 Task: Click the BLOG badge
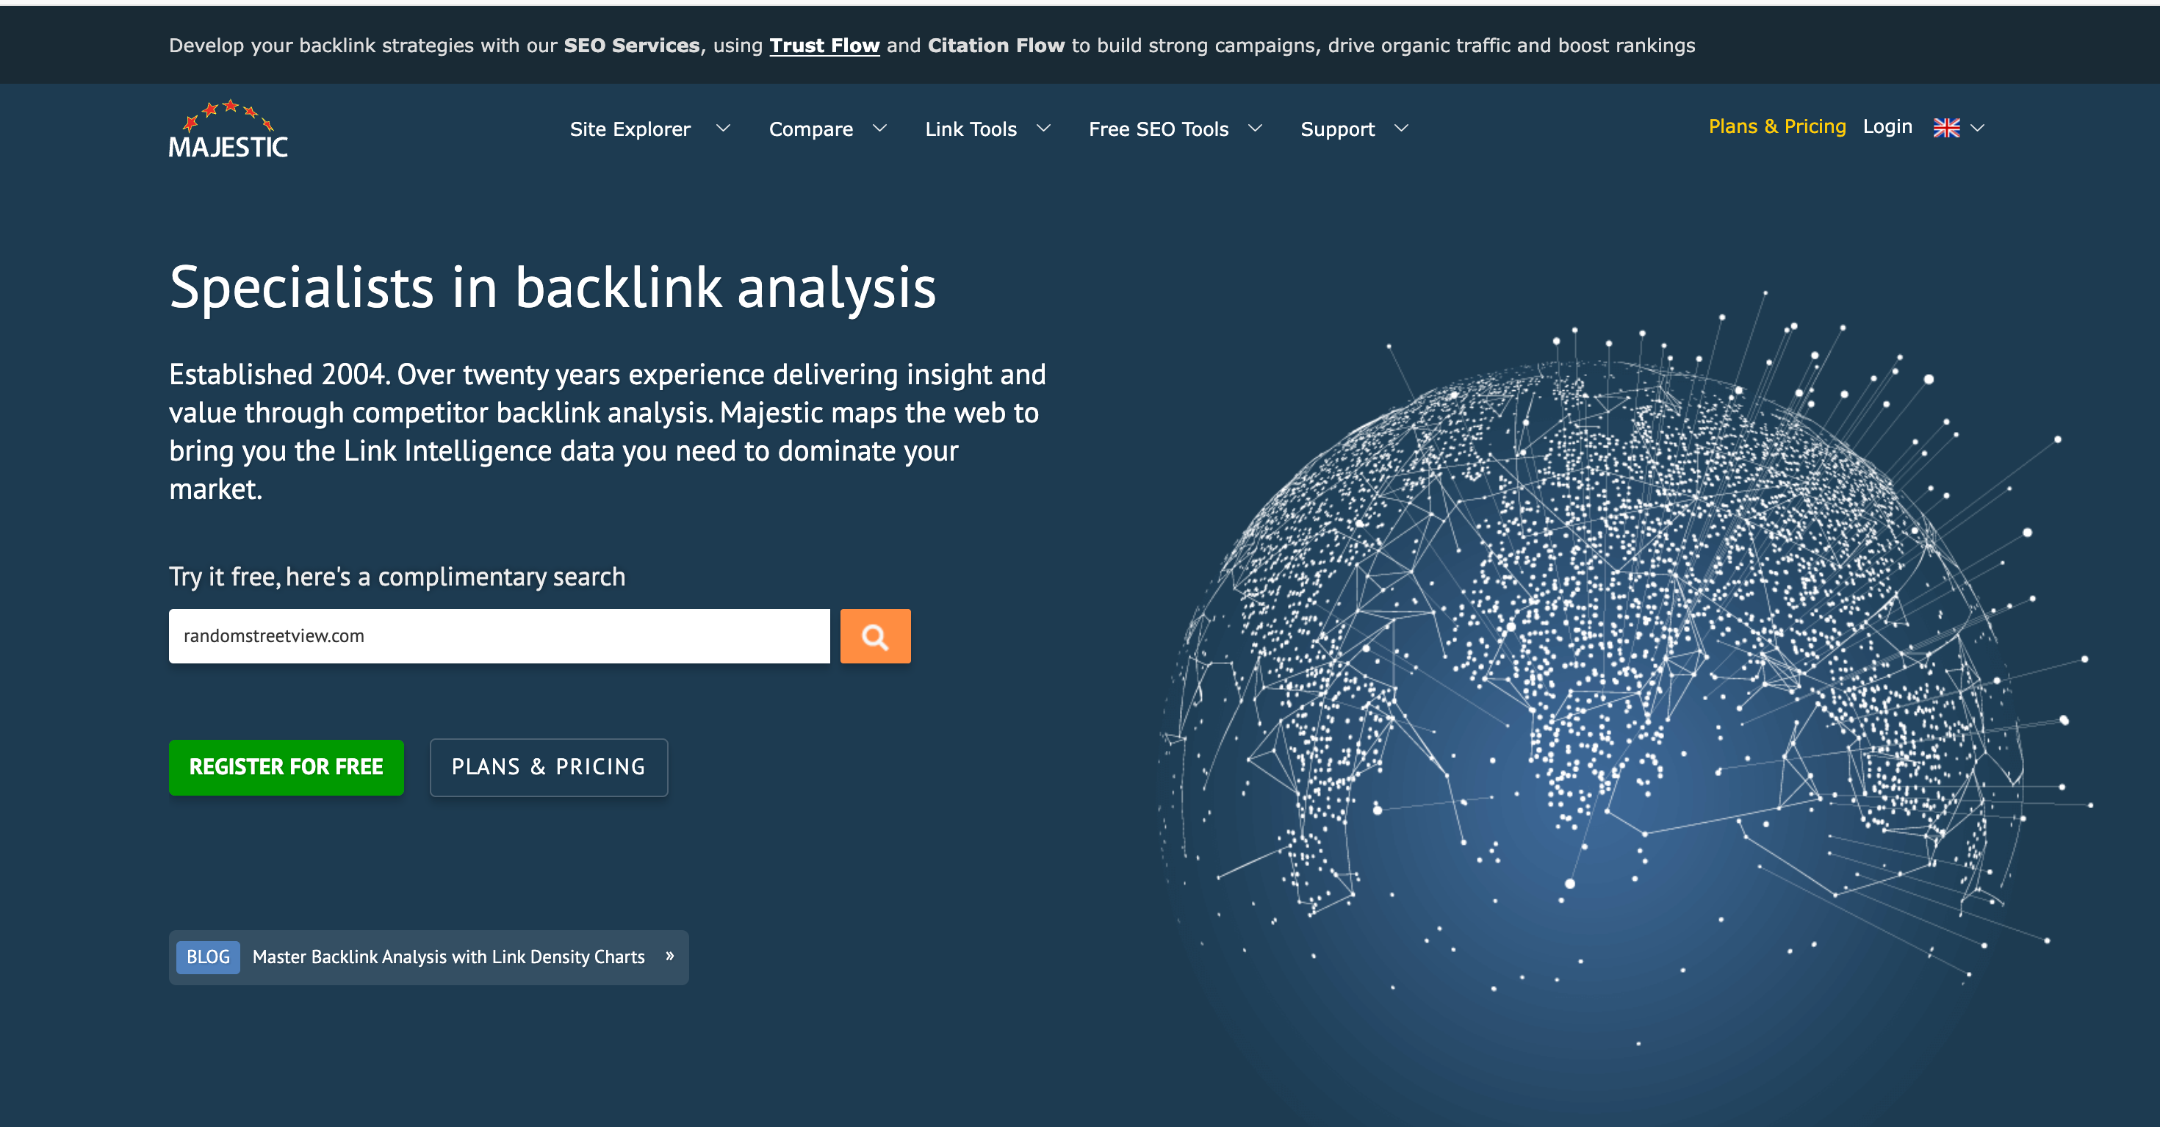point(208,957)
